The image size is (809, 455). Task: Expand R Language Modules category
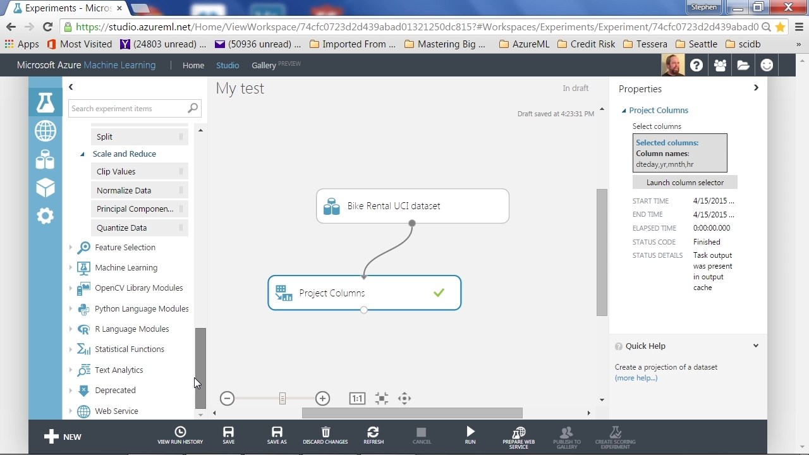click(71, 329)
